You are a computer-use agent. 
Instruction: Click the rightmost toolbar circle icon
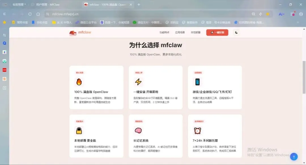301,14
